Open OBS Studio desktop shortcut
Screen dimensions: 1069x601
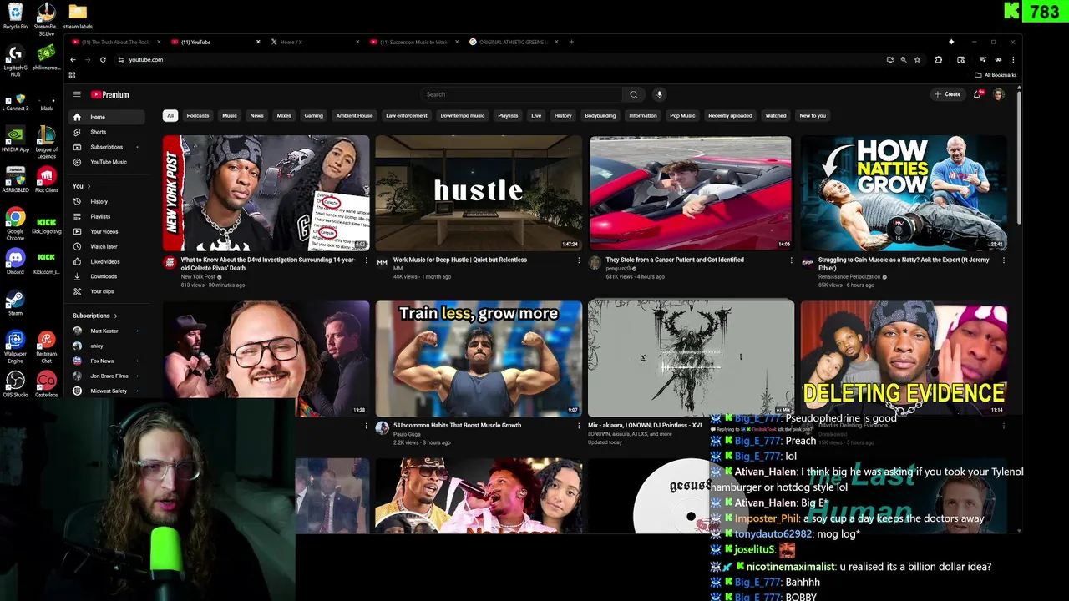[x=15, y=384]
